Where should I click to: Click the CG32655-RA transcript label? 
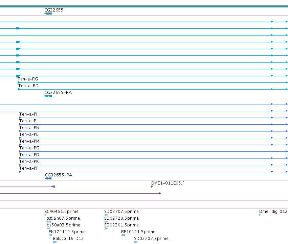(58, 93)
